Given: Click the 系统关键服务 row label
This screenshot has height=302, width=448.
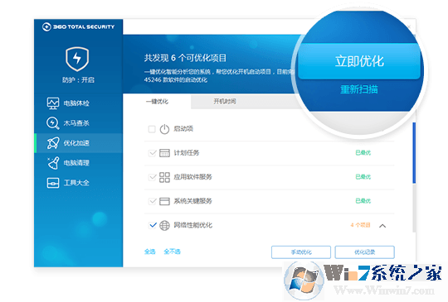Looking at the screenshot, I should pos(192,201).
